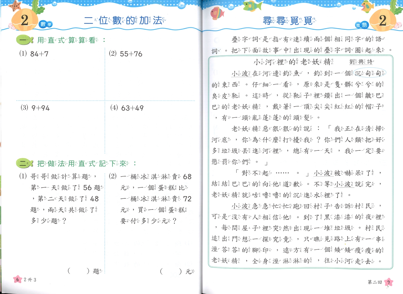
Task: Click the title '二位數的加法'
Action: pos(125,20)
